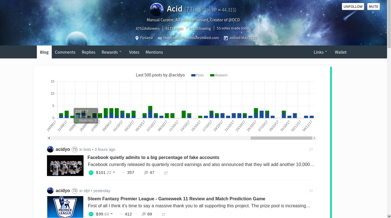Click the calendar icon beside Joined May 2016
Viewport: 391px width, 218px height.
(226, 38)
